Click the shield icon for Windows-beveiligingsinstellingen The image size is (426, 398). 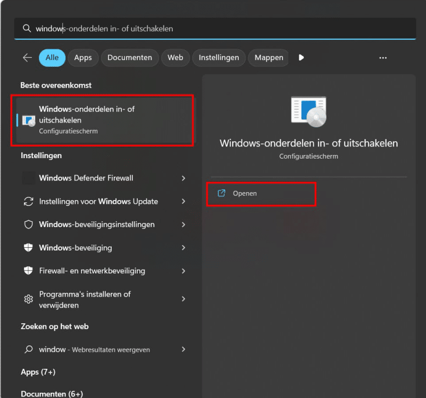[x=29, y=224]
